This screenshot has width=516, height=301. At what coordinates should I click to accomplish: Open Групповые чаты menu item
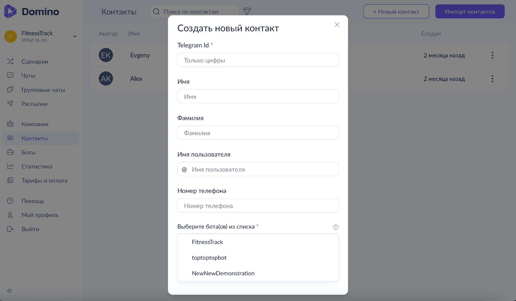pos(43,90)
